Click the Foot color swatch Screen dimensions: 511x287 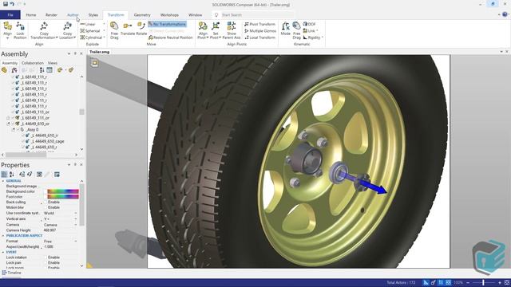point(63,197)
